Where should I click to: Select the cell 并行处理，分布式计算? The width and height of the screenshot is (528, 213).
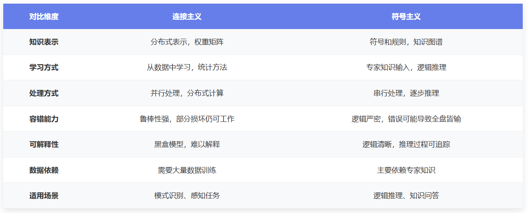(187, 93)
